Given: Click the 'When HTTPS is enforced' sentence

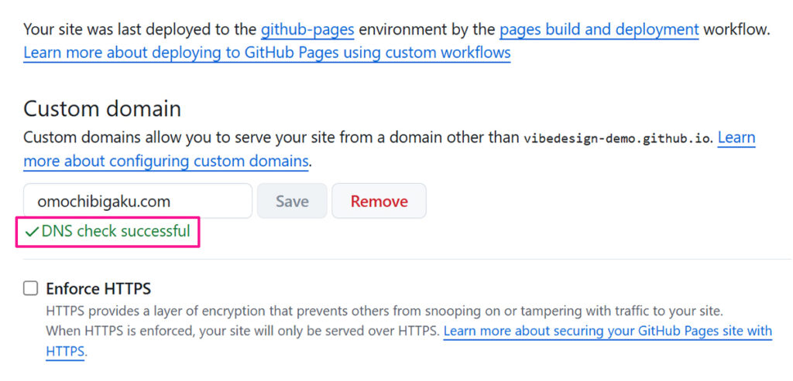Looking at the screenshot, I should click(x=242, y=331).
